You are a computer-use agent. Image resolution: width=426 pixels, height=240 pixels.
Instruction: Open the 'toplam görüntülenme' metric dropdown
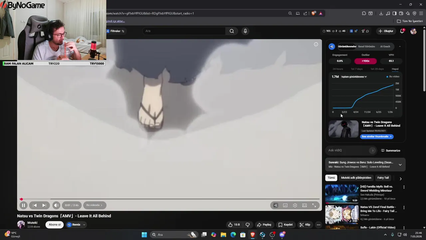354,77
